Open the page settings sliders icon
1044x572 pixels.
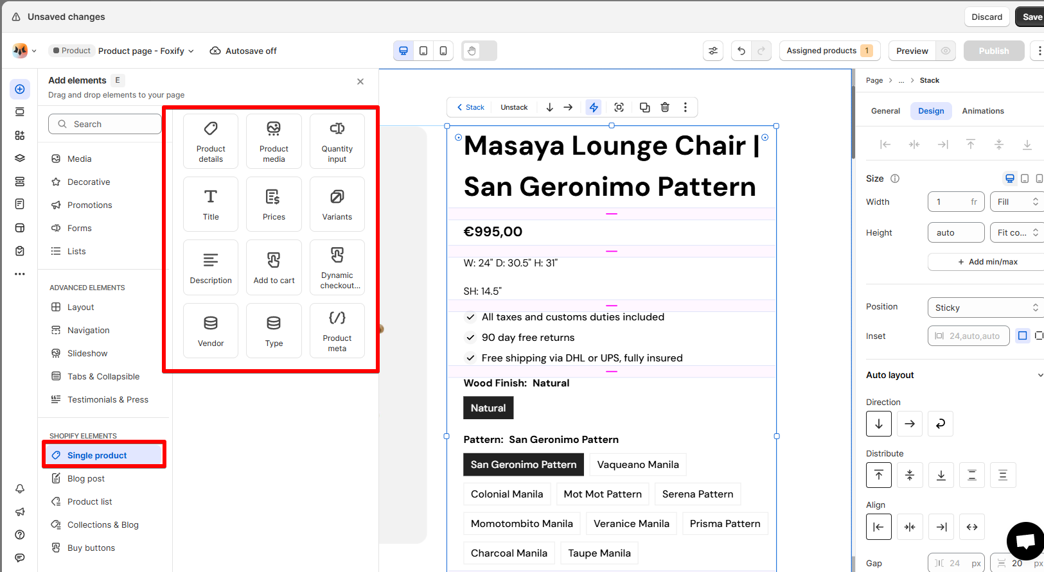point(713,51)
